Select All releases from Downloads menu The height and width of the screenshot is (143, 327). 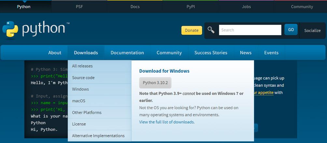coord(82,66)
